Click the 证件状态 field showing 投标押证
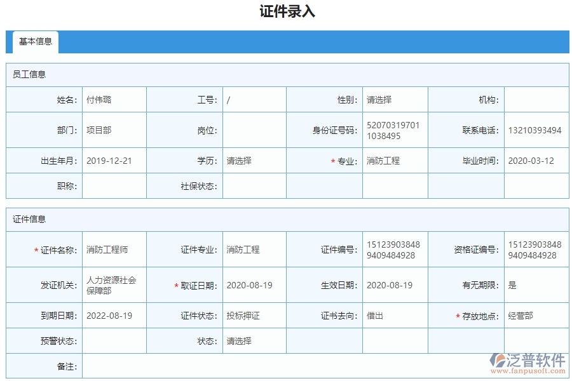572x381 pixels. (x=254, y=316)
